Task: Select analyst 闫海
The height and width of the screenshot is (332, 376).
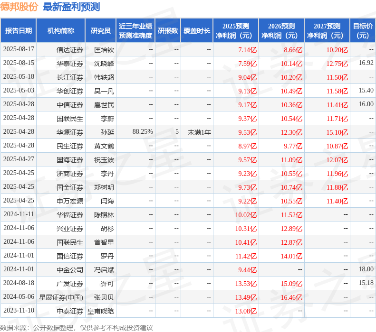Action: [x=107, y=201]
